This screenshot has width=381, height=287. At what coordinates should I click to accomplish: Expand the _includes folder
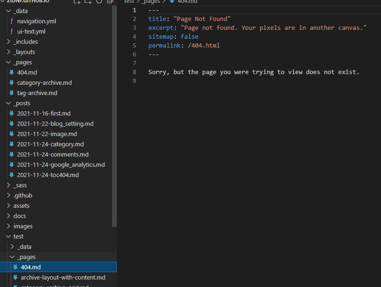coord(26,42)
